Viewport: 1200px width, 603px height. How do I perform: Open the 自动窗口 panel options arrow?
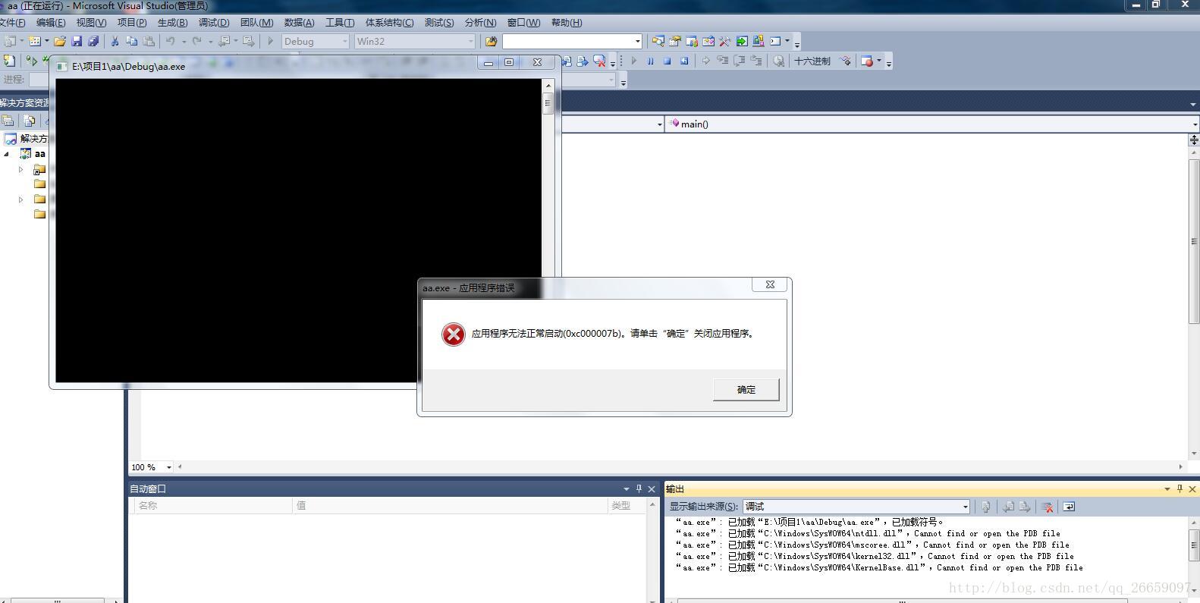626,489
